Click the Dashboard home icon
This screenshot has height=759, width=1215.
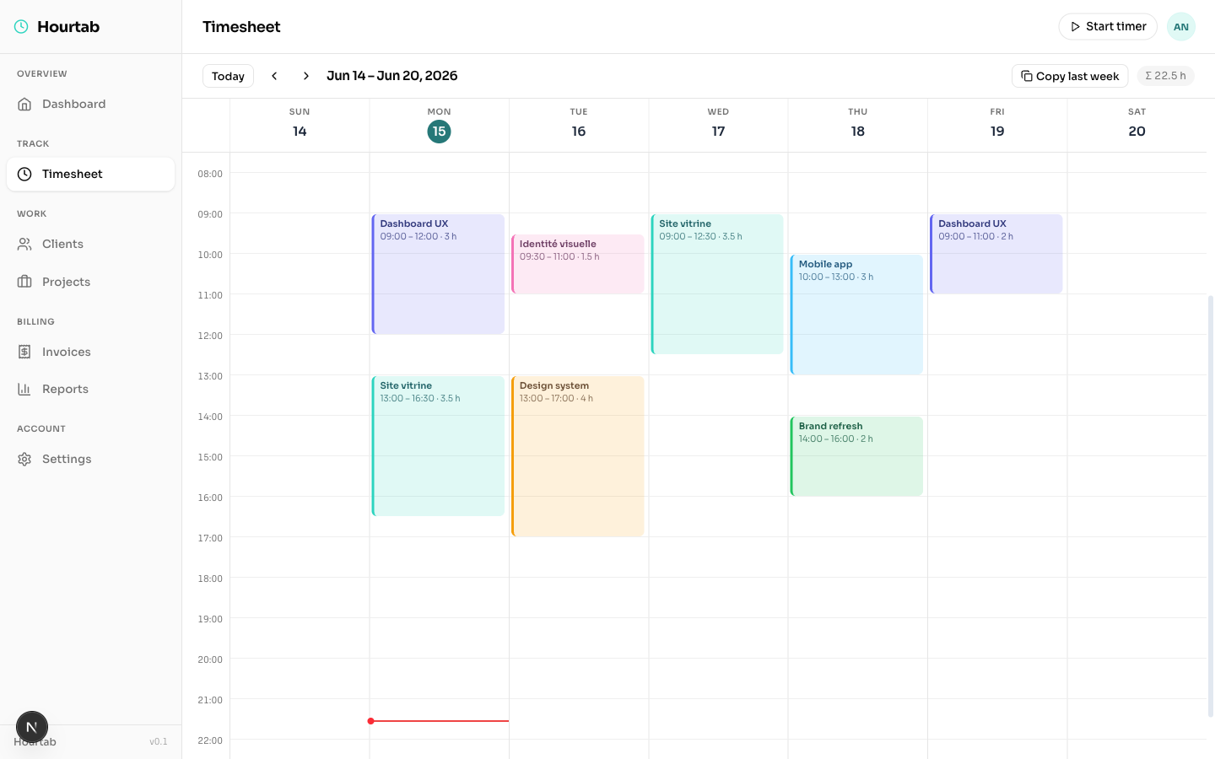click(x=24, y=104)
